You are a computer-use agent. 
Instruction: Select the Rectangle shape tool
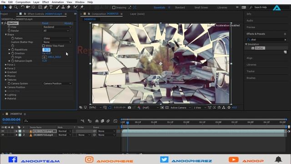(x=40, y=7)
